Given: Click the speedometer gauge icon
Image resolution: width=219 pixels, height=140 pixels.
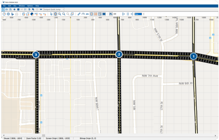Looking at the screenshot, I should click(x=83, y=14).
